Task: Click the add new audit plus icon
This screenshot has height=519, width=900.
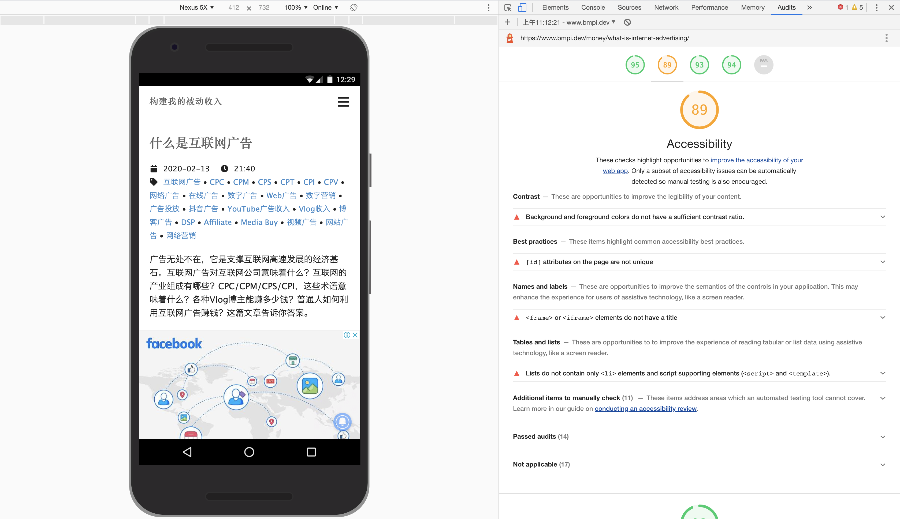Action: click(x=508, y=22)
